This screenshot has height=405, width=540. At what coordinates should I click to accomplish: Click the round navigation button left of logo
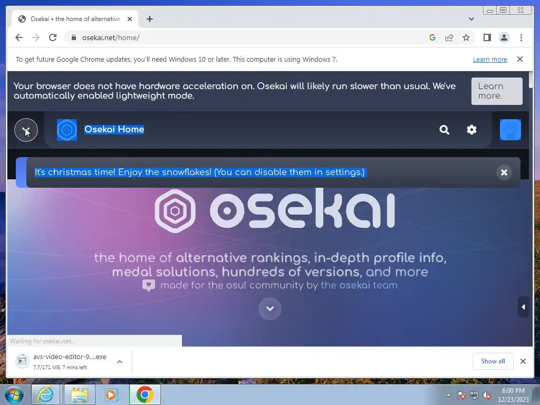26,130
